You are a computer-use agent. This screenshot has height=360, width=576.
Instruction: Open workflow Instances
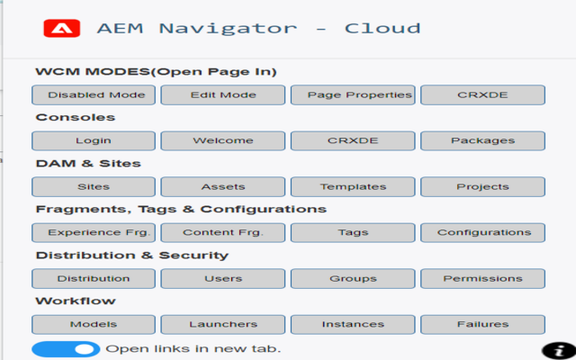[x=353, y=324]
